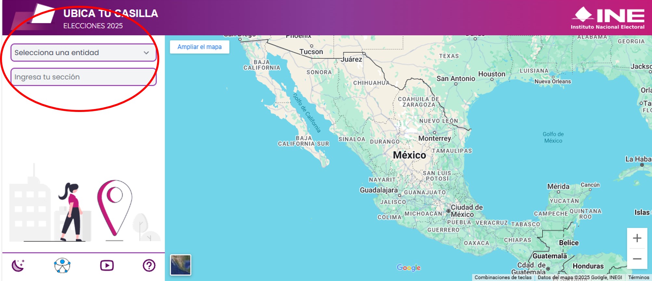Screen dimensions: 652x281
Task: Click the Google logo on the map
Action: pyautogui.click(x=409, y=268)
